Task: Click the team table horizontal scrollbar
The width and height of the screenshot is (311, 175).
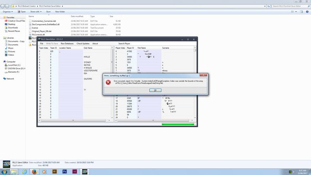Action: 75,121
